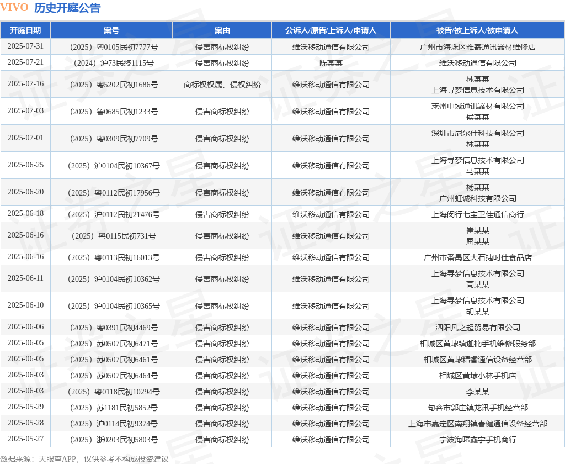Select case number (2025)粤0105民初7777号
The height and width of the screenshot is (464, 565).
tap(114, 47)
